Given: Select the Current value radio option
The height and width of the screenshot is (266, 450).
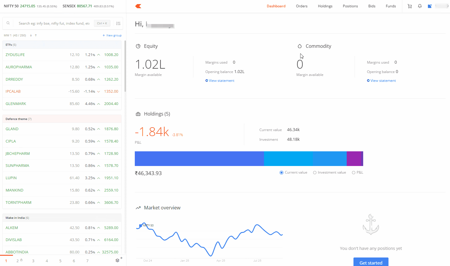Looking at the screenshot, I should click(x=282, y=173).
